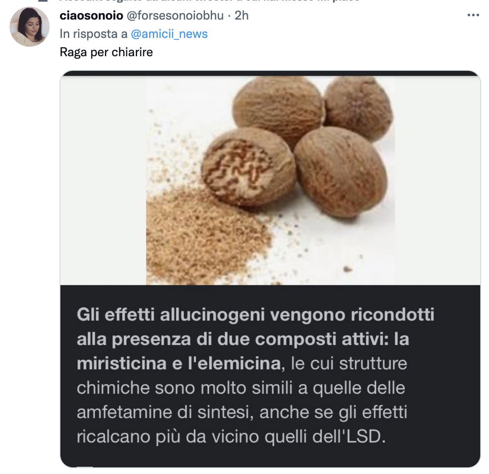The height and width of the screenshot is (474, 489).
Task: Click the cut-off person icon above avatar
Action: (x=44, y=1)
